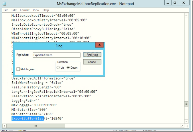Maximize the Notepad window
This screenshot has width=193, height=132.
(175, 3)
